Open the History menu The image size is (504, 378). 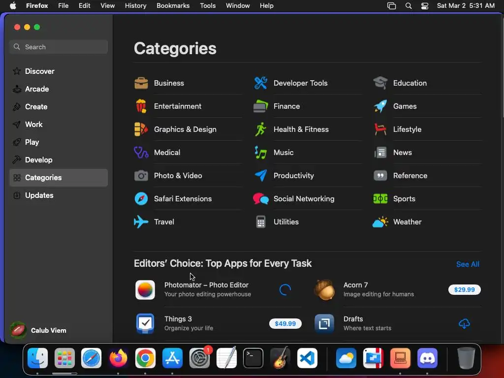(x=136, y=5)
